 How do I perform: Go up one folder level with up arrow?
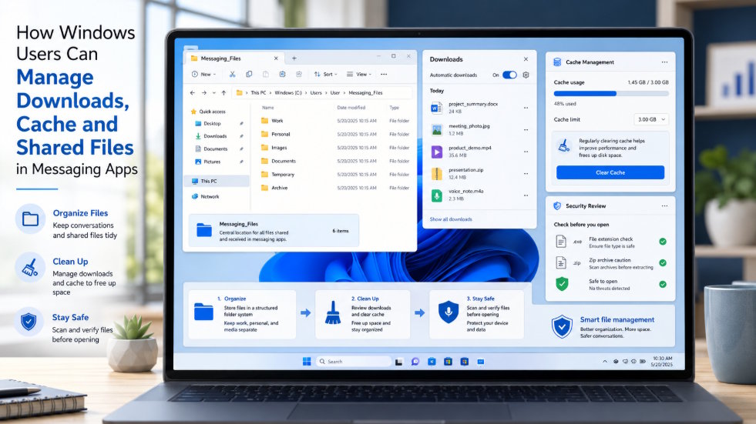223,92
